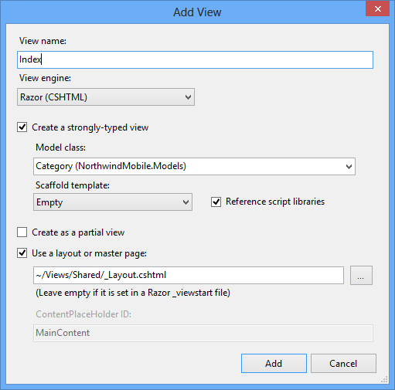
Task: Uncheck Create a strongly-typed view
Action: (x=22, y=127)
